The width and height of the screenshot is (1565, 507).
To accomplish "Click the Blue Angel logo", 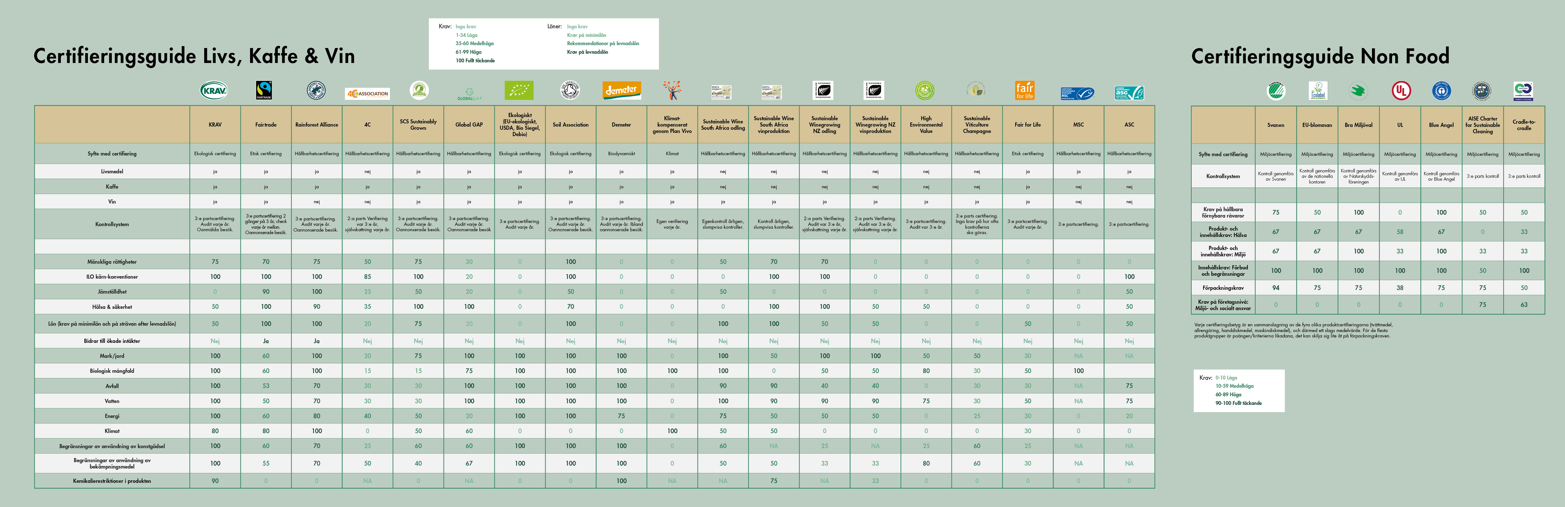I will [1441, 91].
